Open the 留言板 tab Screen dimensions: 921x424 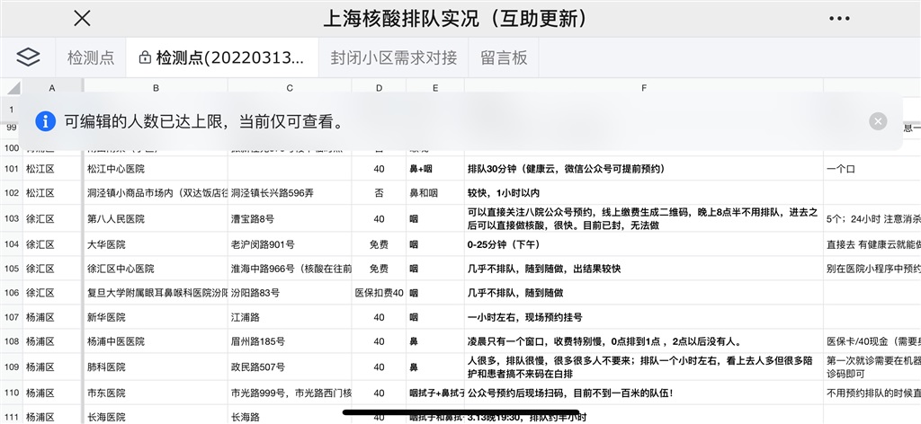504,58
